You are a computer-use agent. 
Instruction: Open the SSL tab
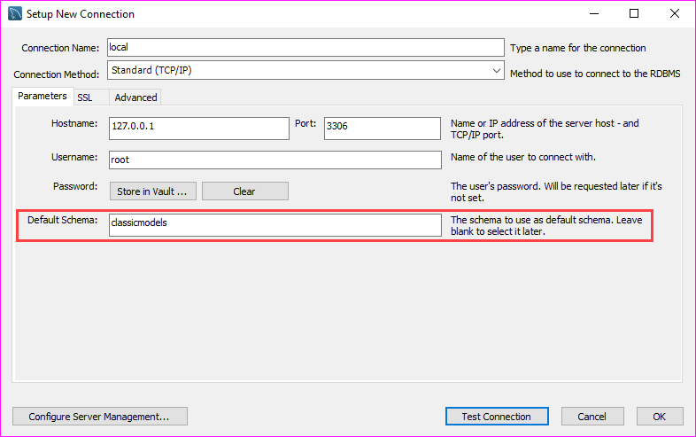[85, 98]
